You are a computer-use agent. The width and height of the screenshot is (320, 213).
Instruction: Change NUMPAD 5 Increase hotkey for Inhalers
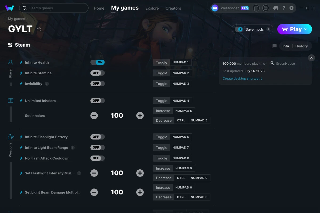[x=184, y=111]
